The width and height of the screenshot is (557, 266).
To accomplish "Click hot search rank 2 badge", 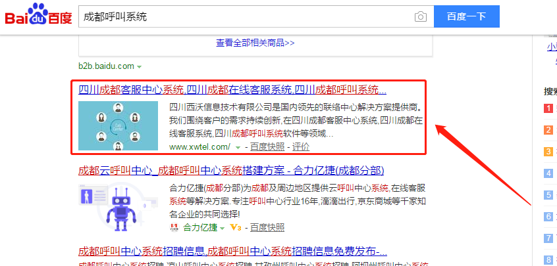I will (549, 130).
